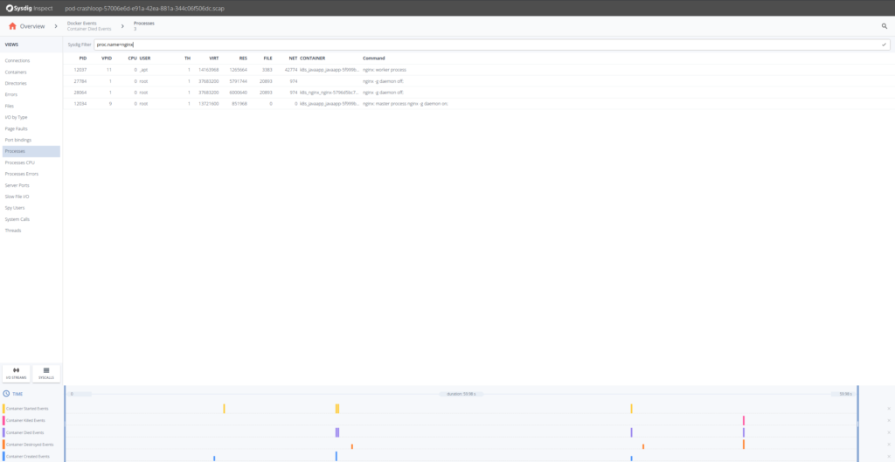The width and height of the screenshot is (895, 462).
Task: Click the duration label on timeline
Action: 461,394
